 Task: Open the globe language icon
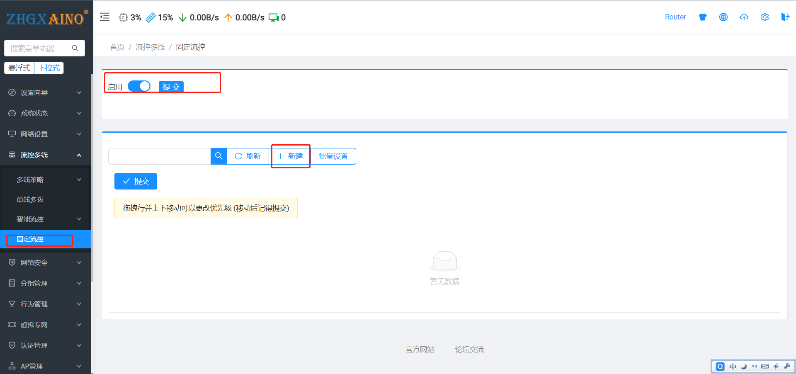(x=723, y=17)
